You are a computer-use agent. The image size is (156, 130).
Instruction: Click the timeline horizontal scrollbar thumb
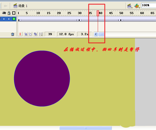(101, 34)
